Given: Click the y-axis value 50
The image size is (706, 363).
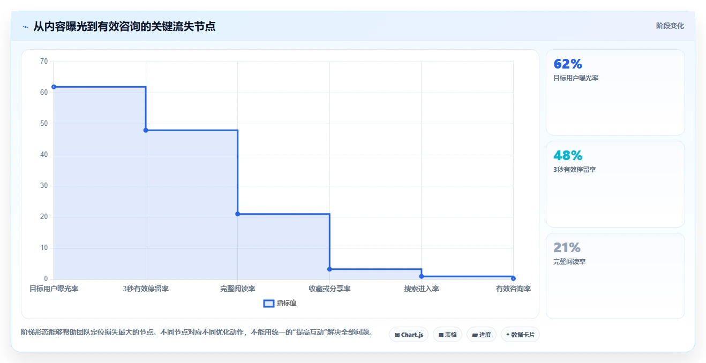Looking at the screenshot, I should point(44,124).
